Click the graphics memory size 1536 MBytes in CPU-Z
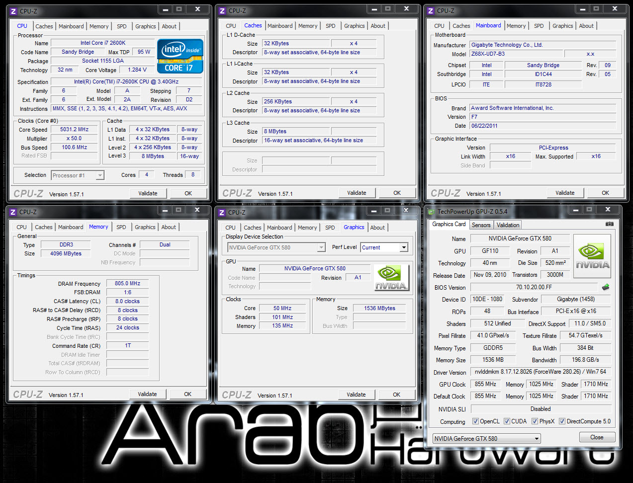Screen dimensions: 633x483 379,308
